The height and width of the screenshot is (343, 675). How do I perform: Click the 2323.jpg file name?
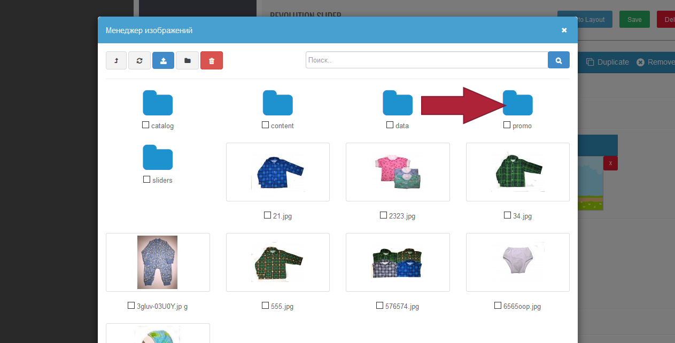click(402, 216)
